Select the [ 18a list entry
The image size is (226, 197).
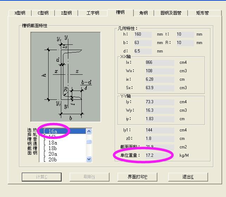(x=63, y=143)
